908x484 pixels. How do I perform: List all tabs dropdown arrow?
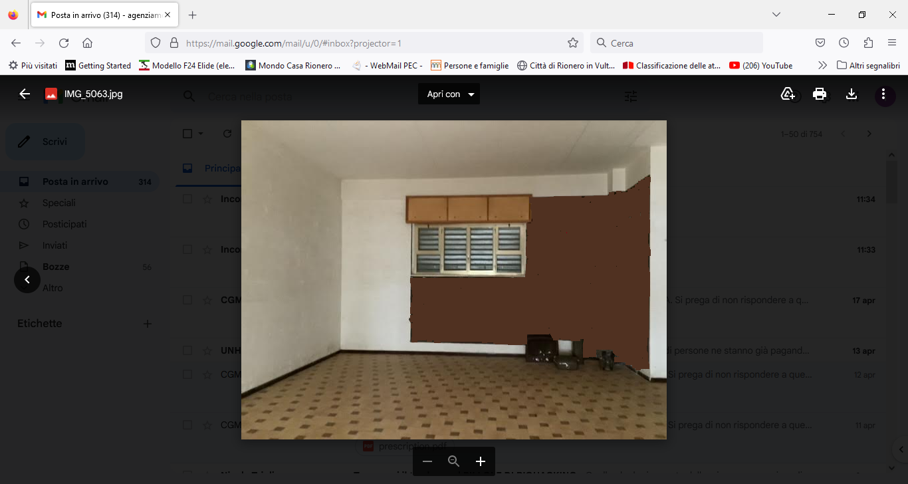(776, 15)
